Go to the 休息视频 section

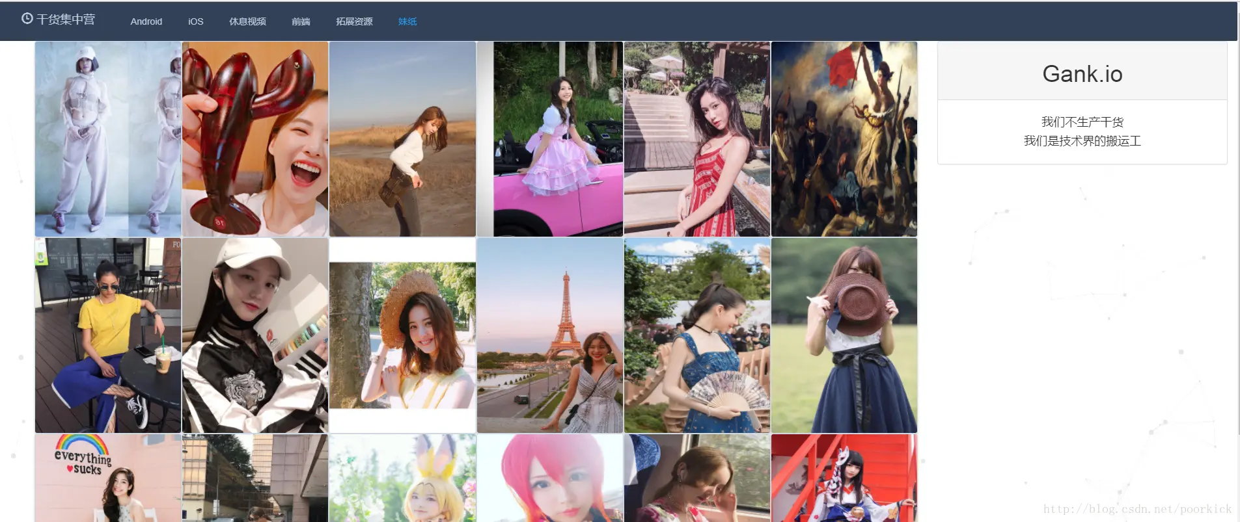[x=247, y=21]
